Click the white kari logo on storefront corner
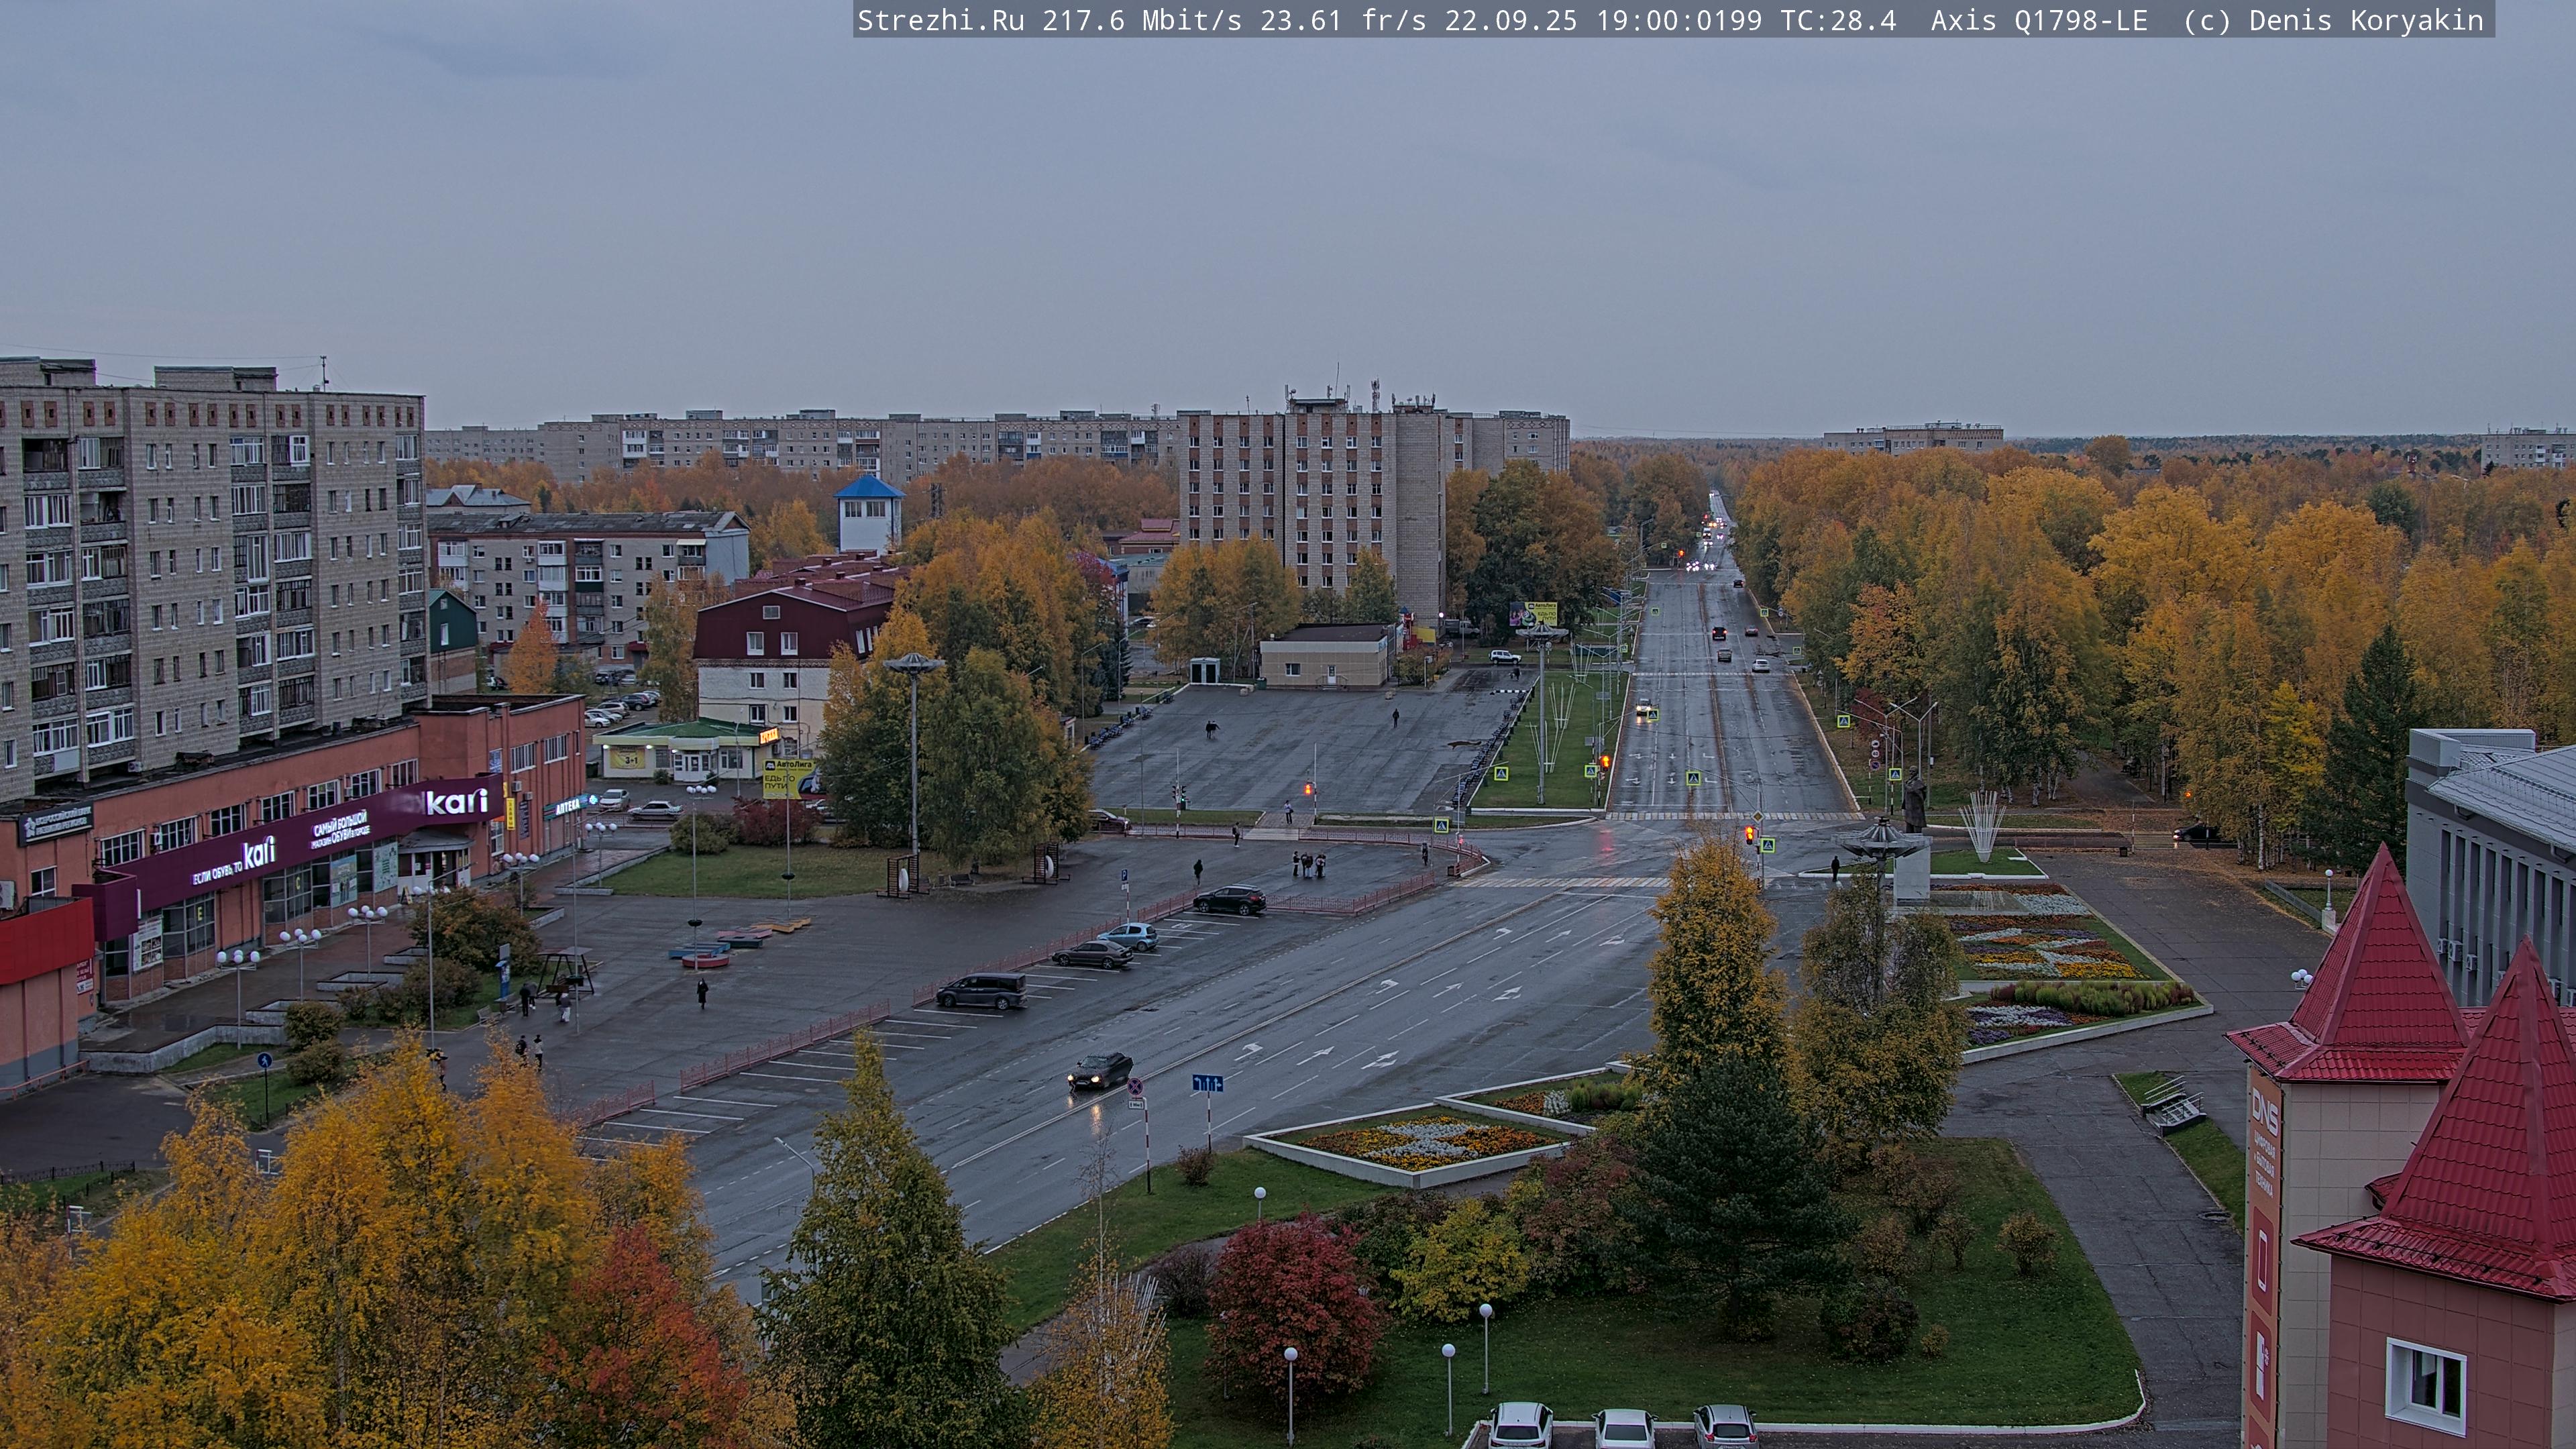This screenshot has height=1449, width=2576. pyautogui.click(x=457, y=801)
